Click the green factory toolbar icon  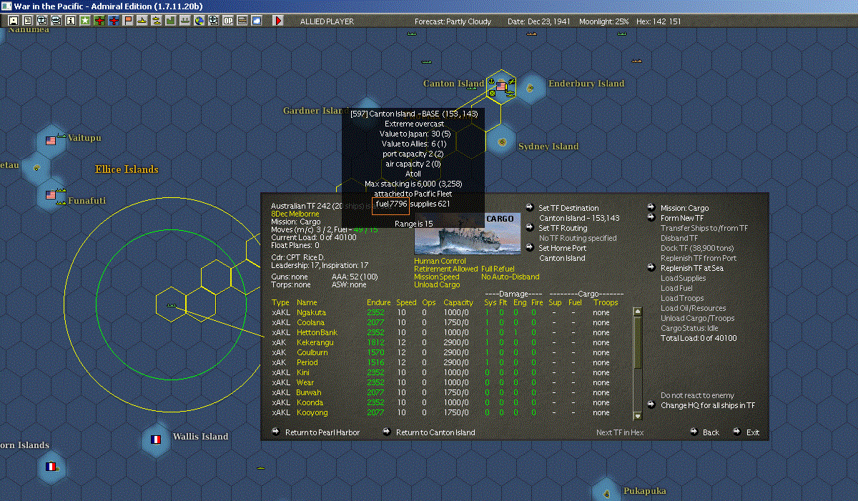click(171, 21)
